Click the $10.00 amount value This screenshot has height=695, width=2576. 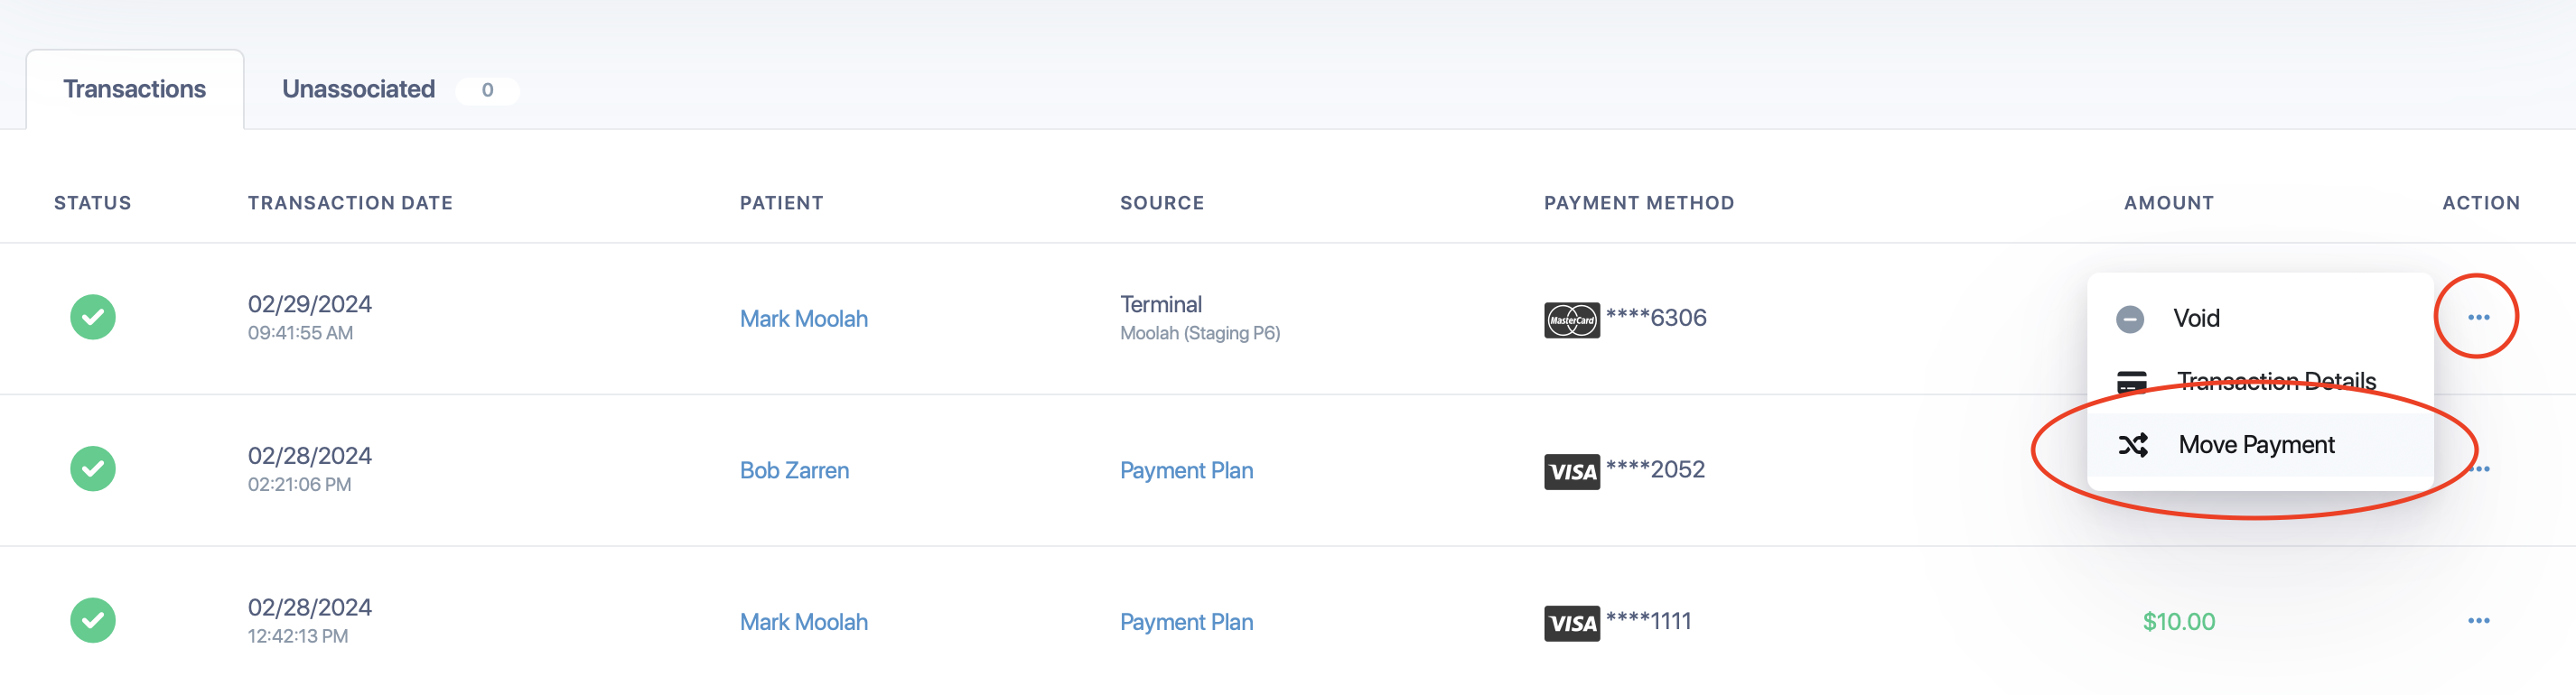(x=2179, y=621)
